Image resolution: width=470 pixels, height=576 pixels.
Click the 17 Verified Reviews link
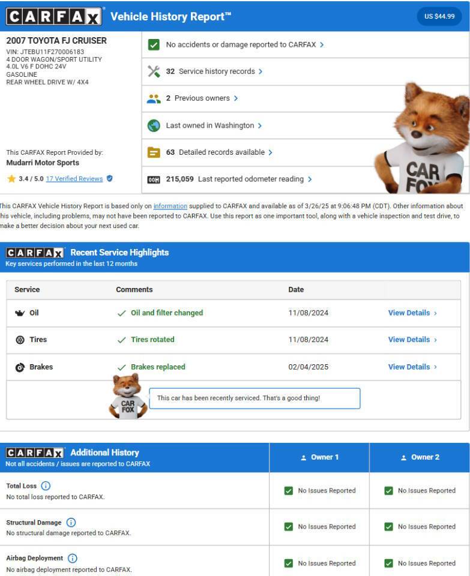point(74,179)
